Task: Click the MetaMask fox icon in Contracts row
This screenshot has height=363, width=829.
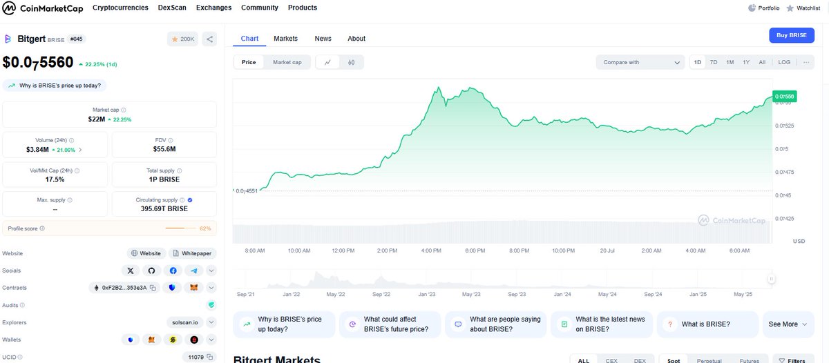Action: tap(193, 288)
